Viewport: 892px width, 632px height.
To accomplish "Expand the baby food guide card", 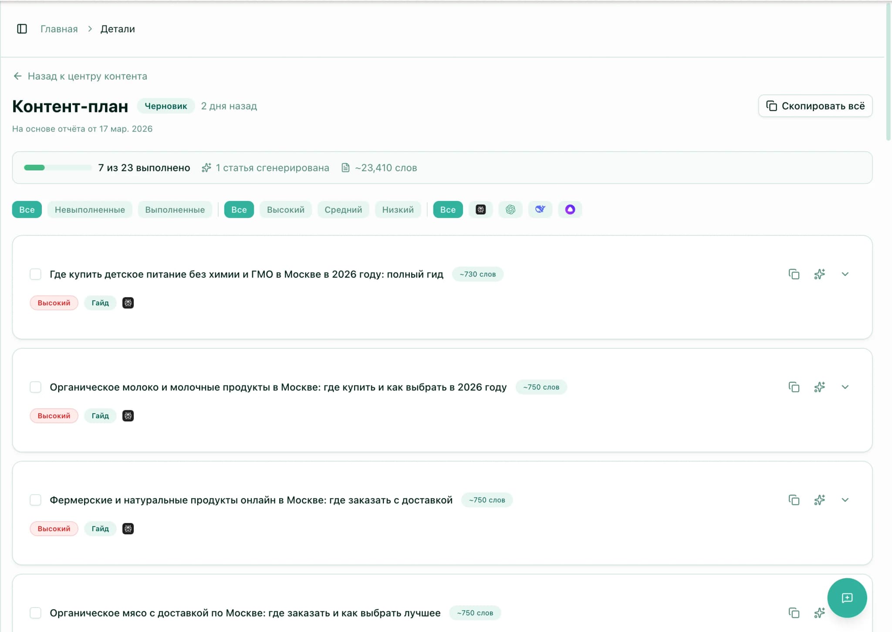I will 845,274.
